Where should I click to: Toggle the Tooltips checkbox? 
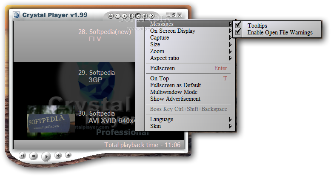(x=238, y=25)
